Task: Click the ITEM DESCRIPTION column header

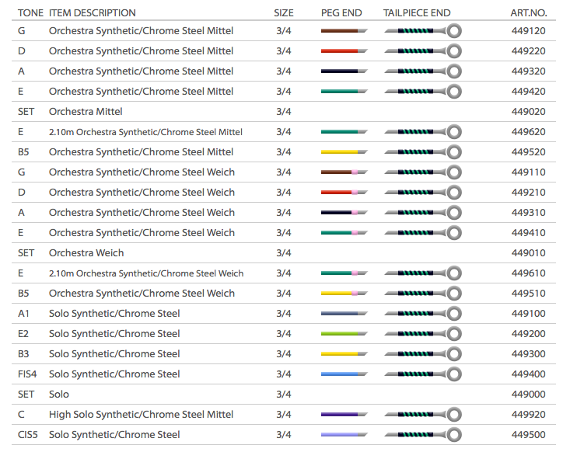Action: 92,13
